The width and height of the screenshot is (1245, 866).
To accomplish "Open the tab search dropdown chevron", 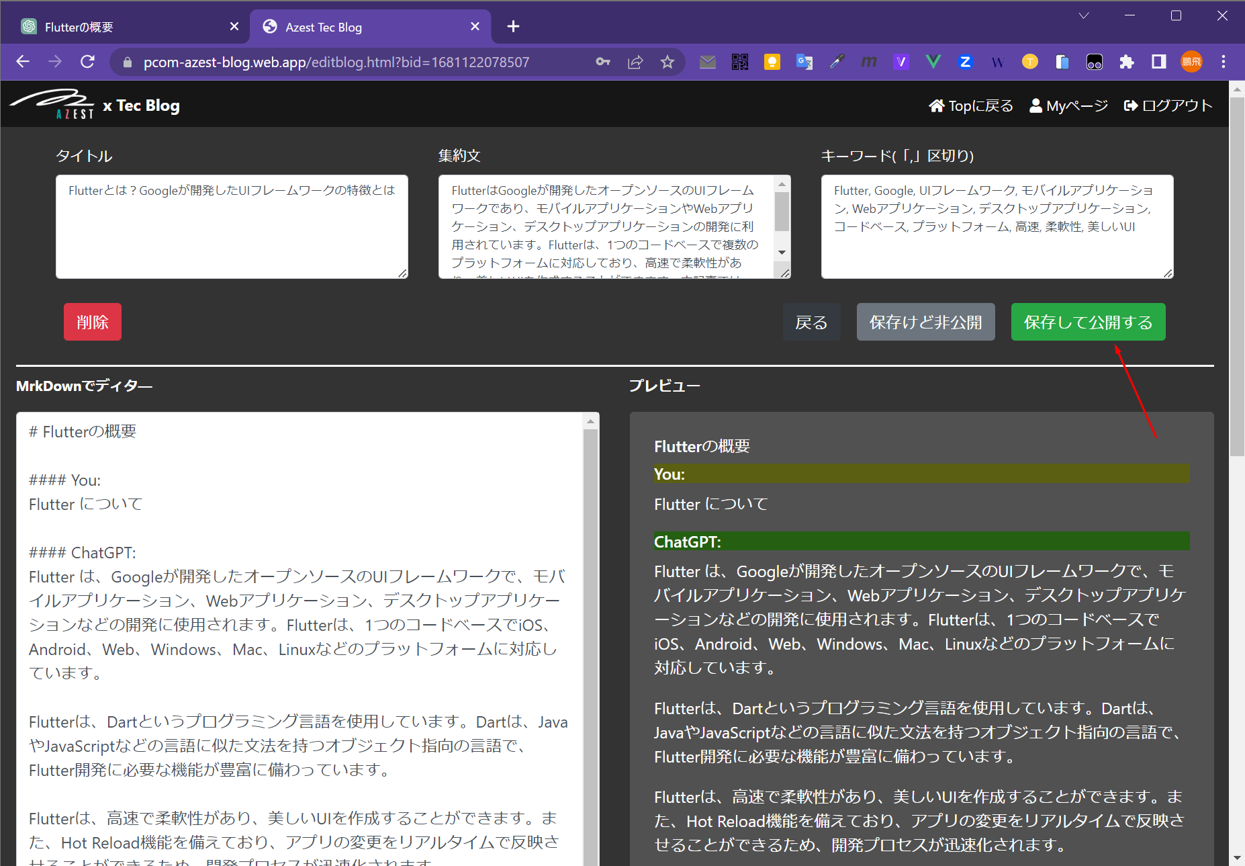I will click(1083, 16).
